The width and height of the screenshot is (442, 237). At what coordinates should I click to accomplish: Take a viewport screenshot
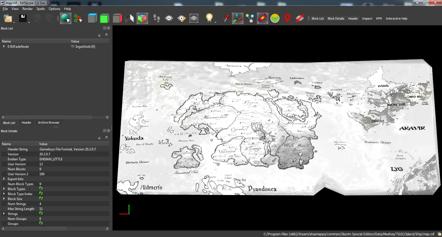[194, 18]
